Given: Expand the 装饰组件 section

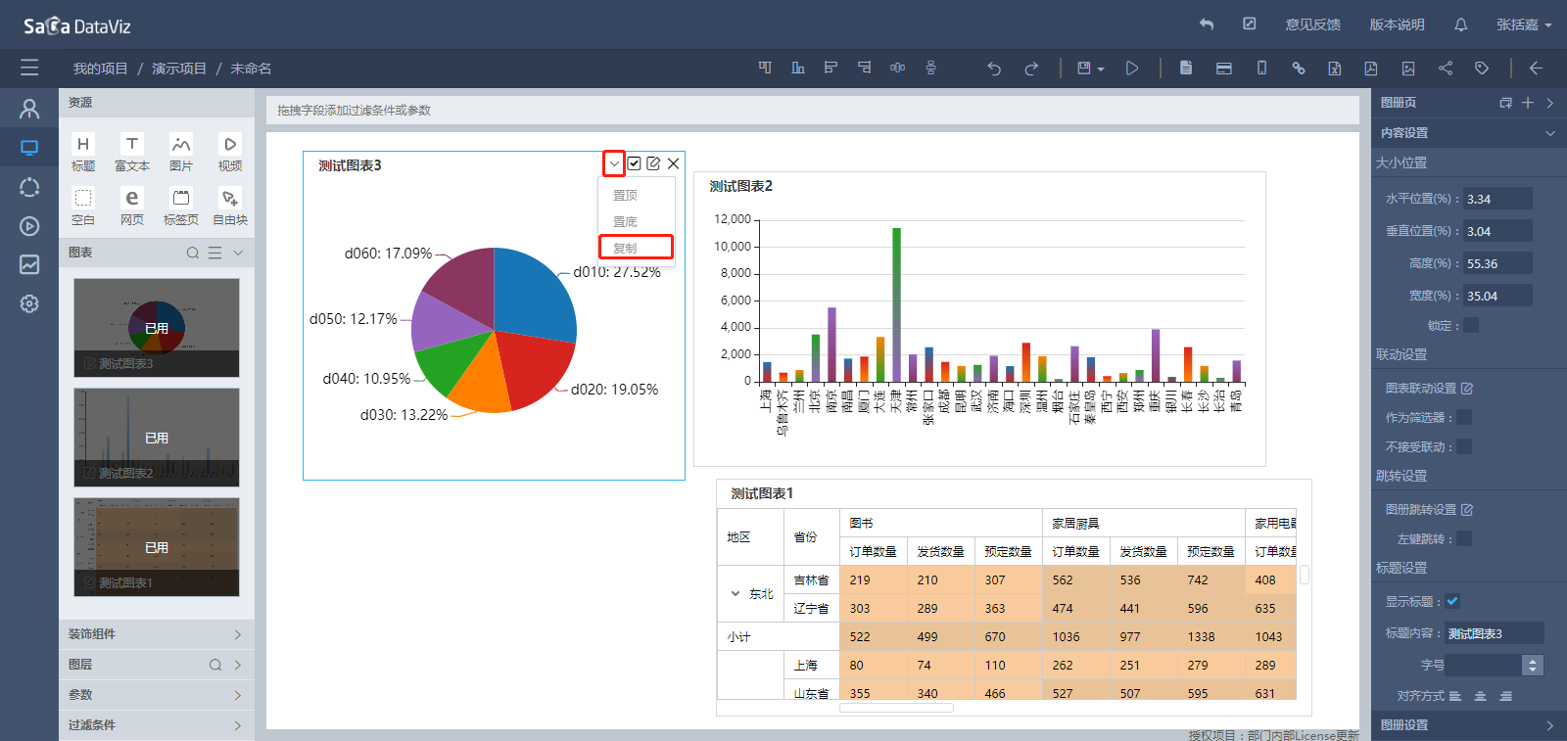Looking at the screenshot, I should [238, 634].
